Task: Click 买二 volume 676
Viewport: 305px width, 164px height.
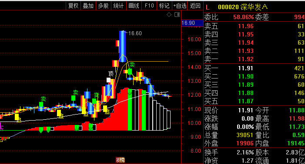Action: [x=299, y=76]
